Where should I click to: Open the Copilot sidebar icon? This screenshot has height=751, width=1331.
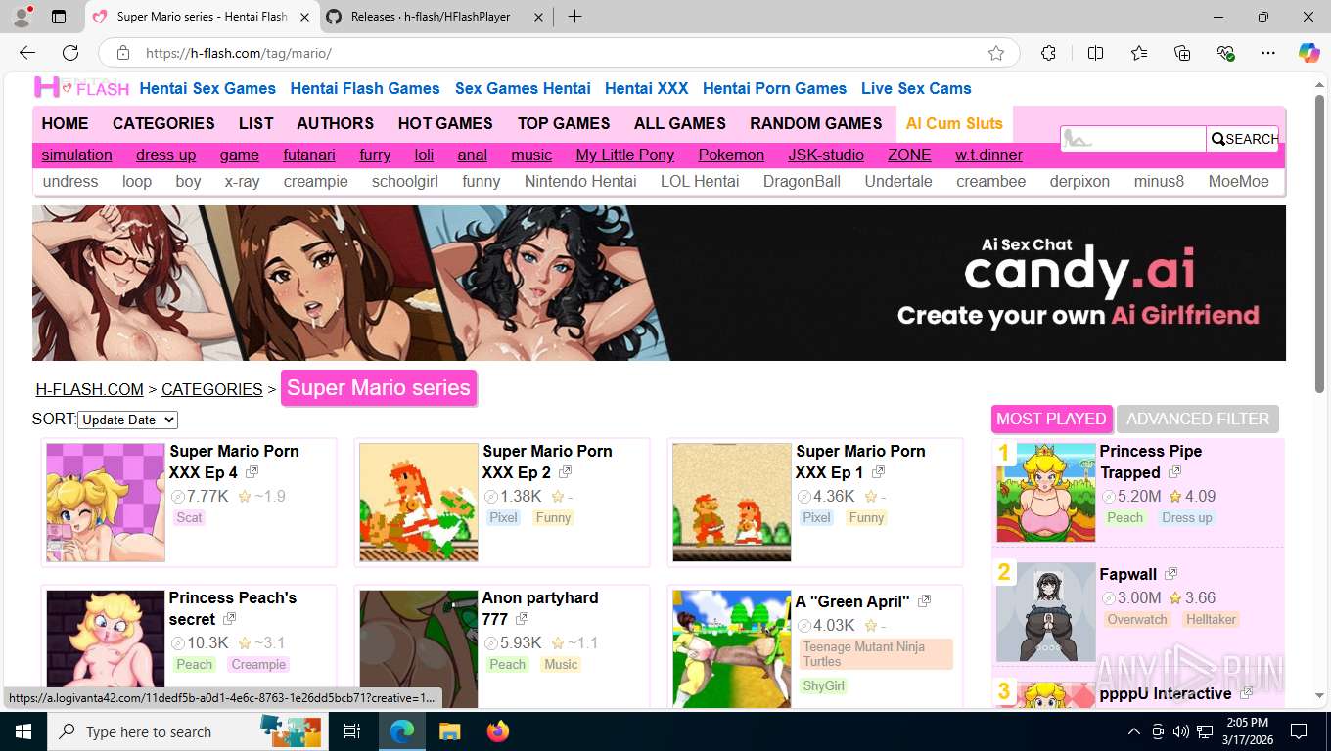point(1308,53)
